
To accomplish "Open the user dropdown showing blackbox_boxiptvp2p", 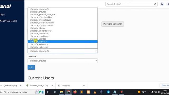I will (63, 51).
